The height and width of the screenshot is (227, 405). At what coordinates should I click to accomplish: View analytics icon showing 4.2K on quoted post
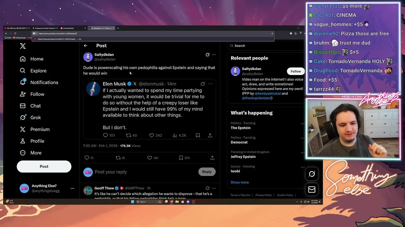tap(175, 135)
